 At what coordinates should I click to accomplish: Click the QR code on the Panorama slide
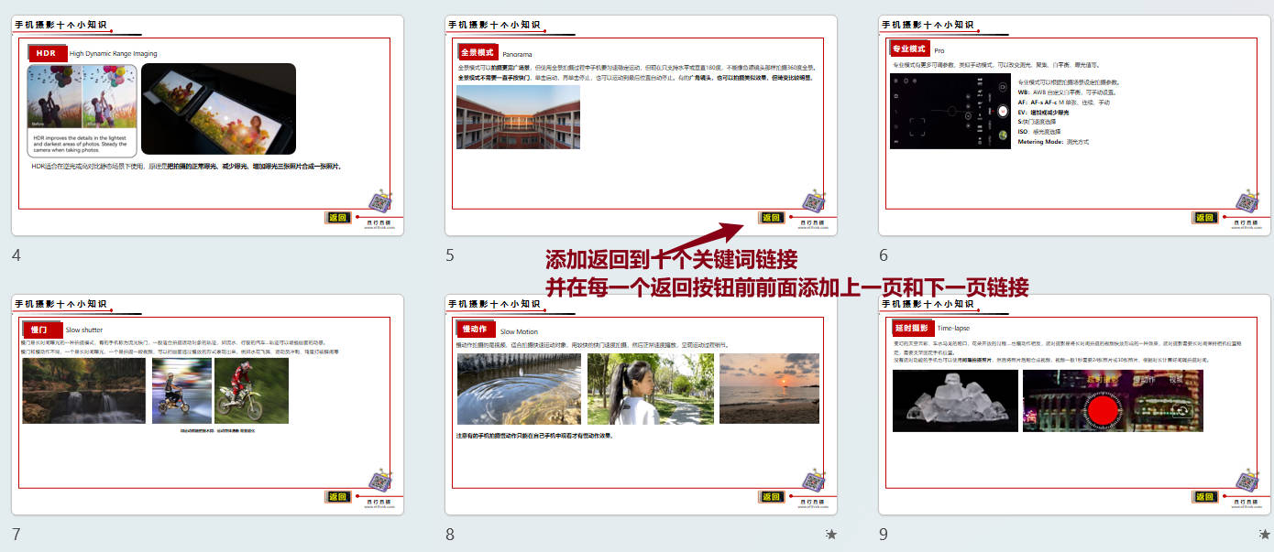811,200
